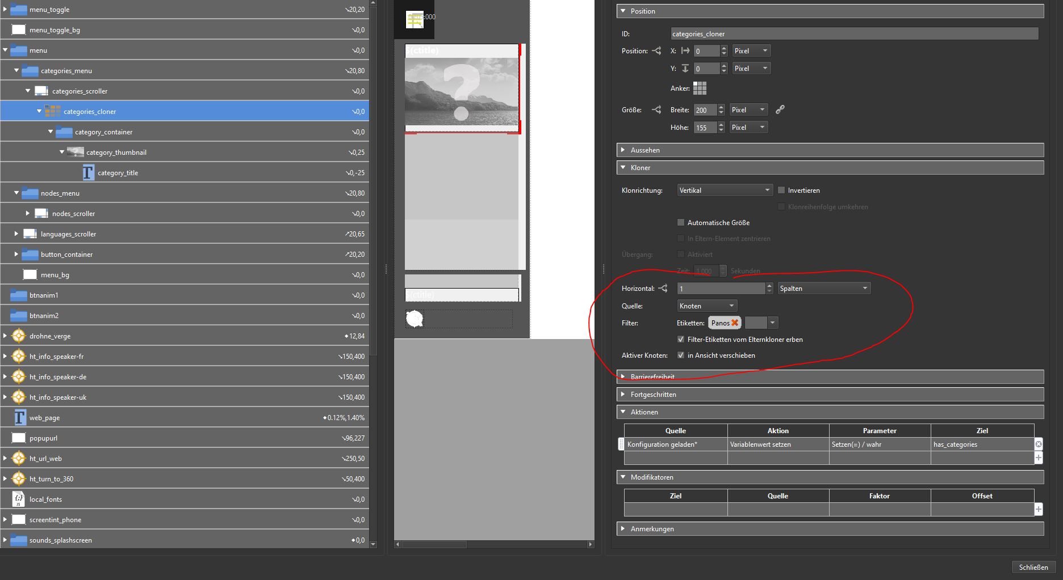Click the ht_info_speaker-de hotspot icon
The width and height of the screenshot is (1063, 580).
pyautogui.click(x=19, y=376)
